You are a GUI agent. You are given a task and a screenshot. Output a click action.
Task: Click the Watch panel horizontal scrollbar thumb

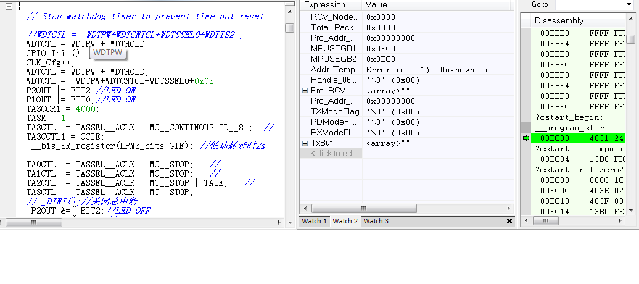(x=364, y=208)
